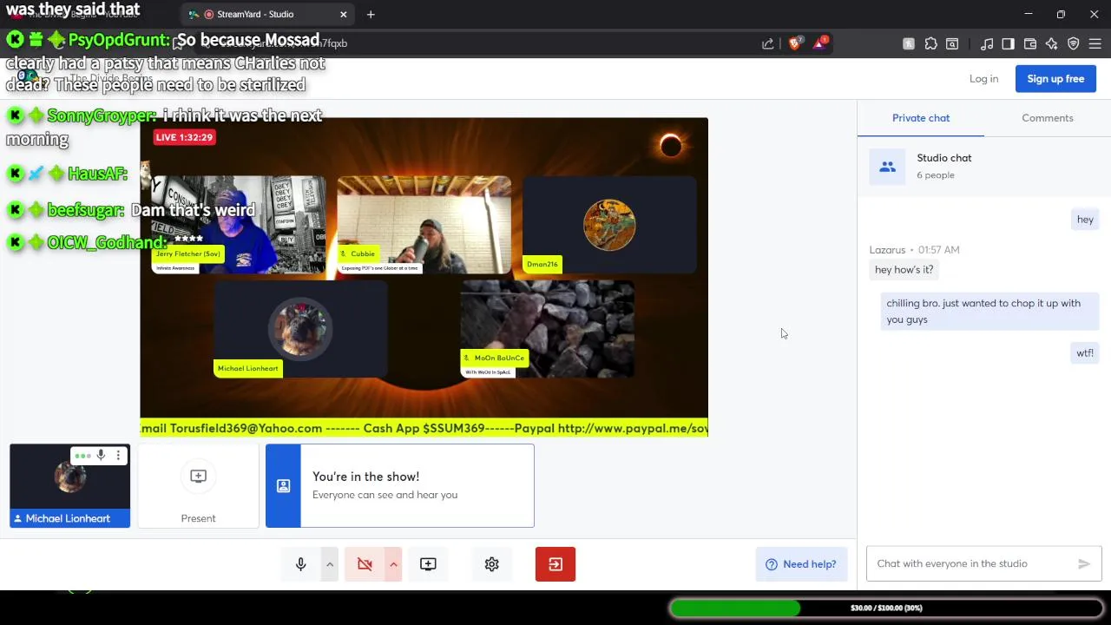
Task: Mute the microphone in the bottom control bar
Action: [301, 564]
